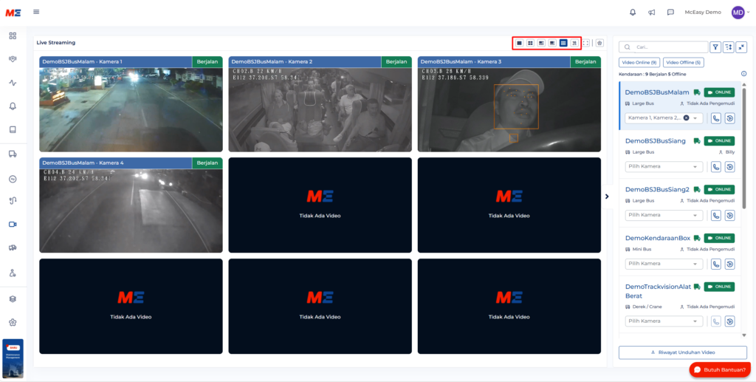Viewport: 756px width, 382px height.
Task: Select the nine-grid layout
Action: click(563, 43)
